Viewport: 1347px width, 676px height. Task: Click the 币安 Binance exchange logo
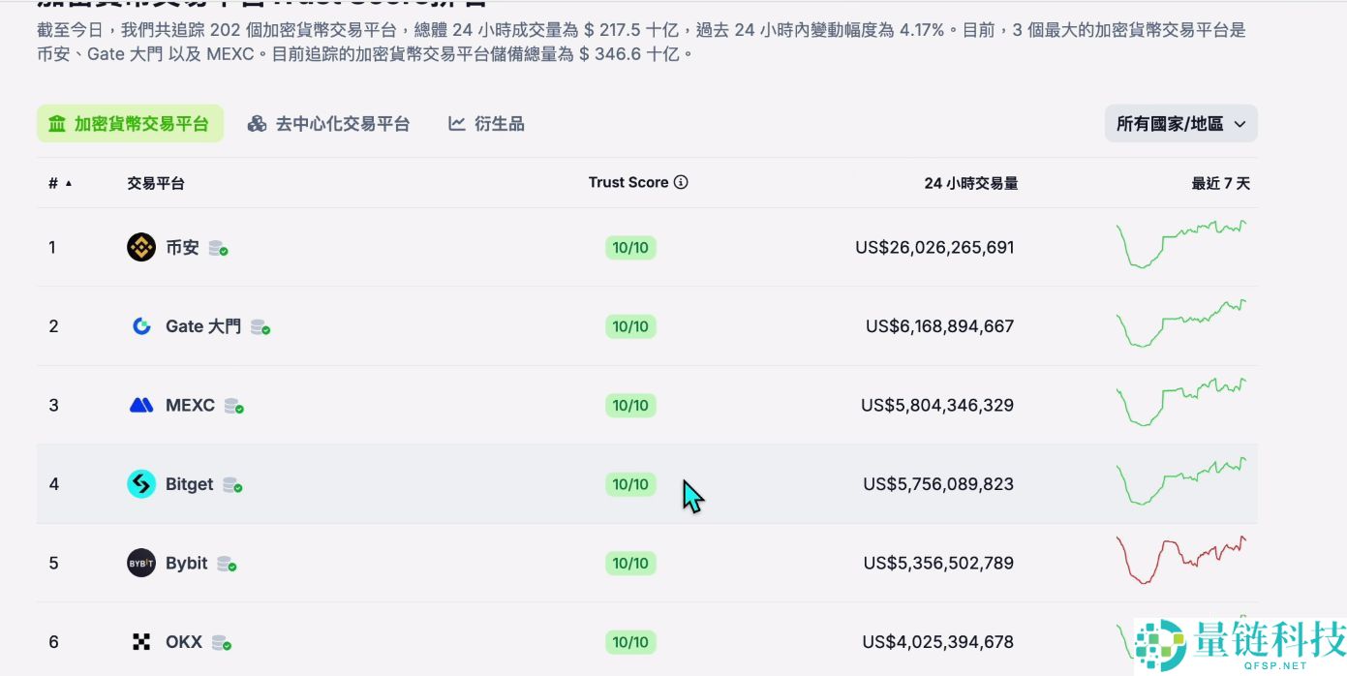(140, 247)
